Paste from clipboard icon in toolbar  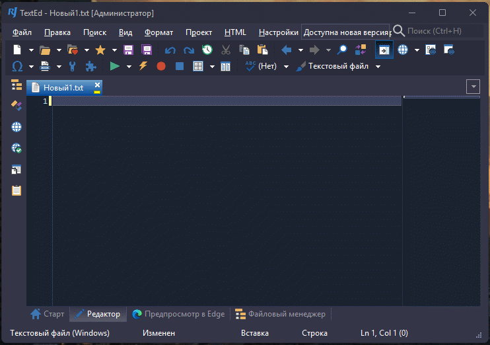(263, 50)
